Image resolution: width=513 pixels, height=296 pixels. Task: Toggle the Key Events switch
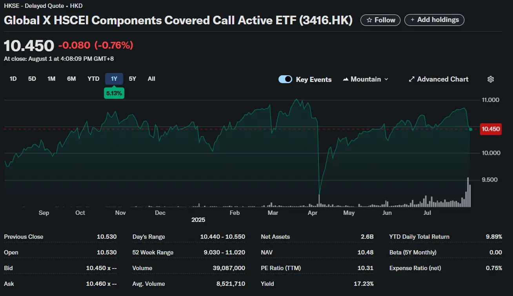point(285,79)
